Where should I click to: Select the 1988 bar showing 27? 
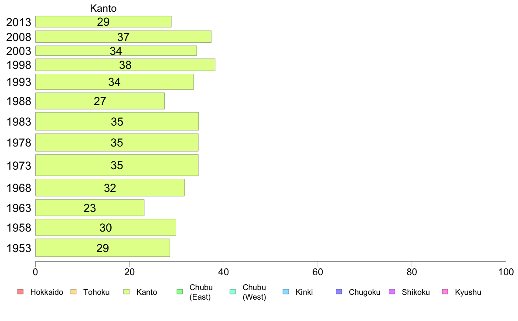tap(100, 101)
